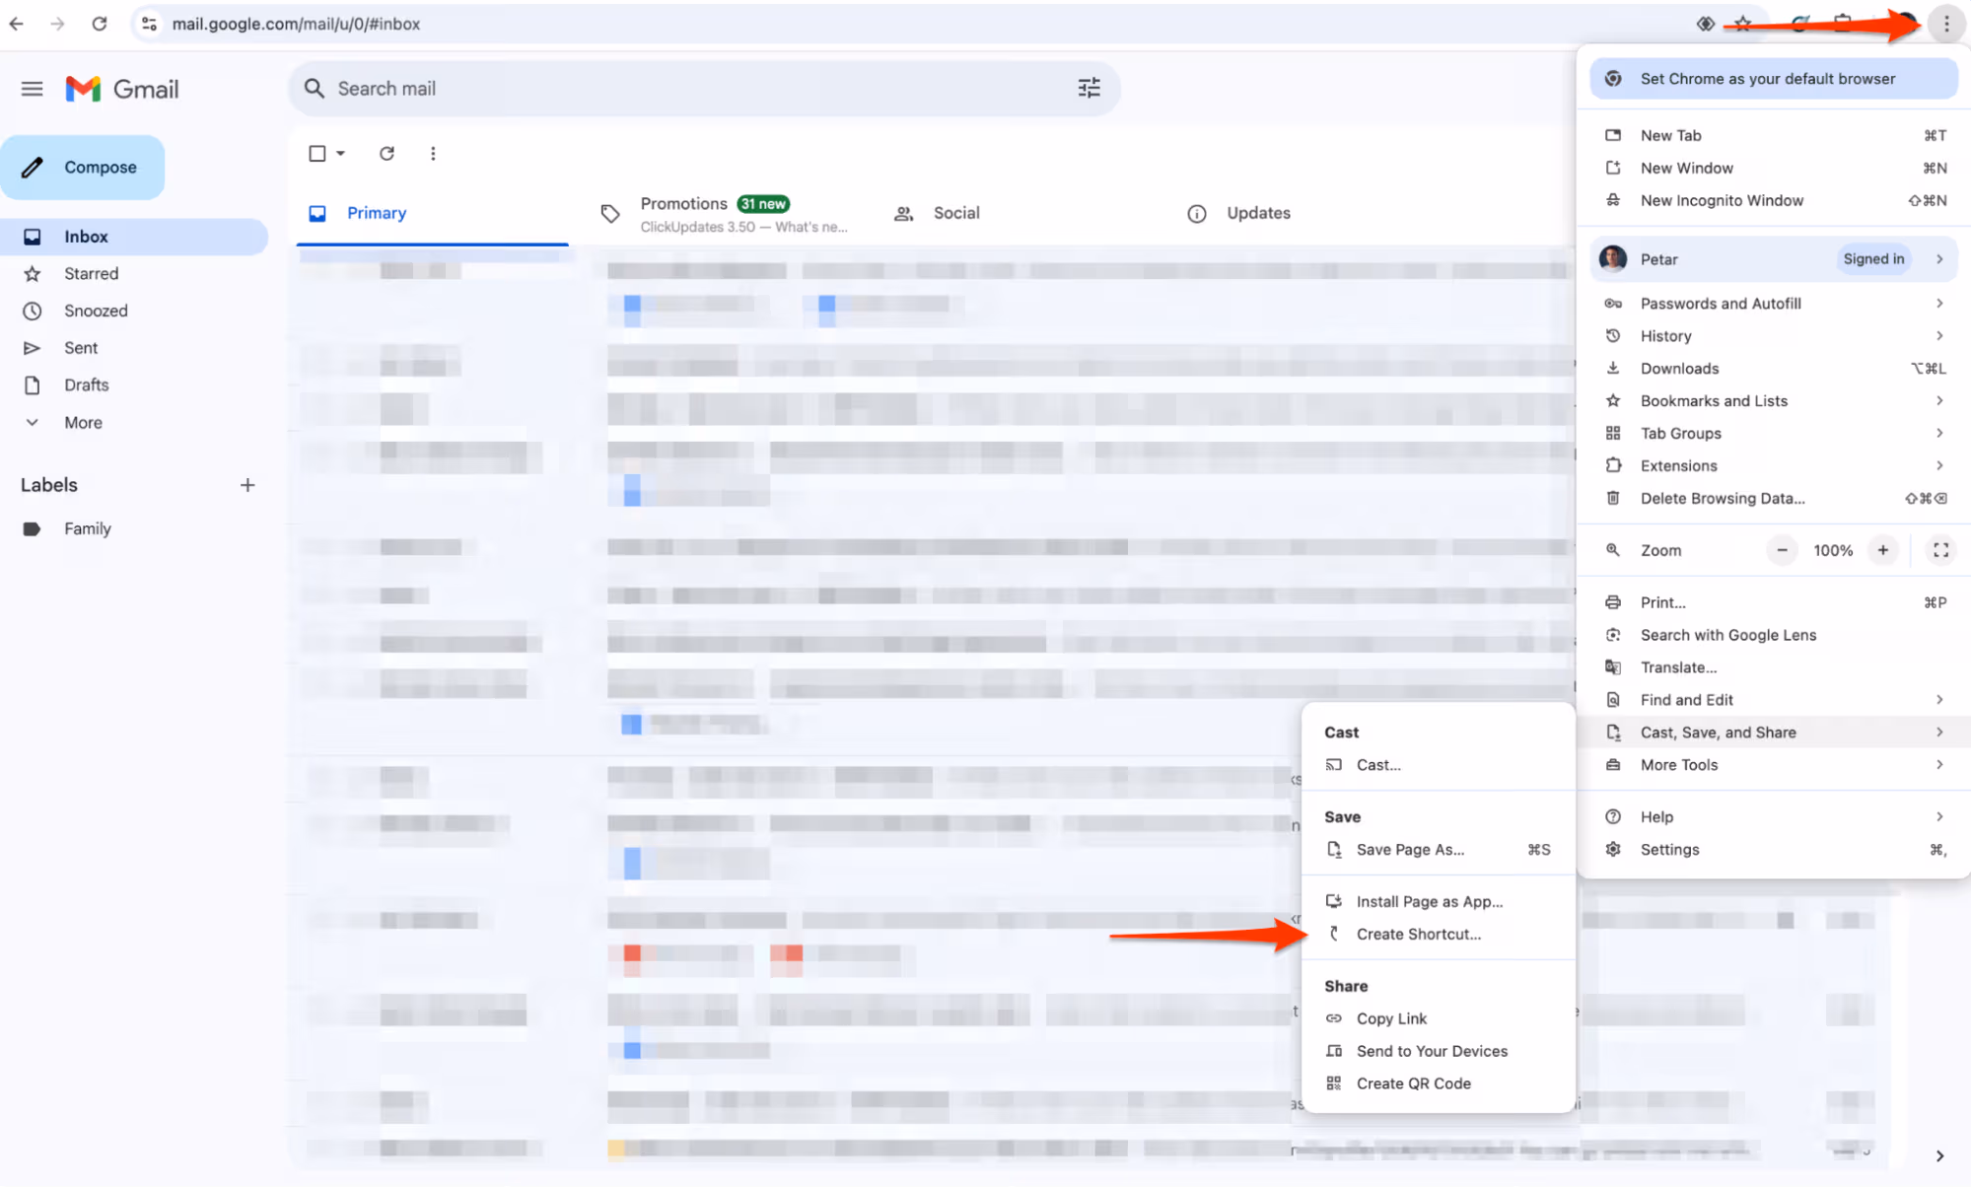Open the Gmail hamburger menu icon

32,88
